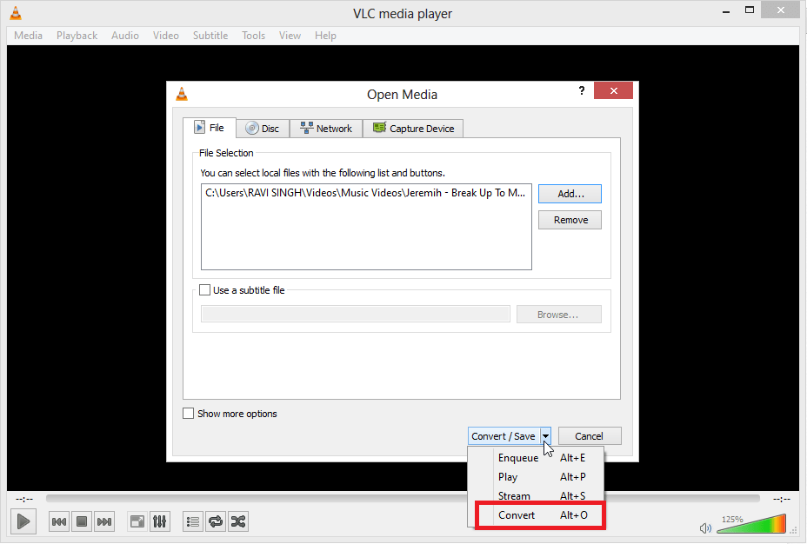Click the VLC cone icon in title bar

pyautogui.click(x=16, y=13)
